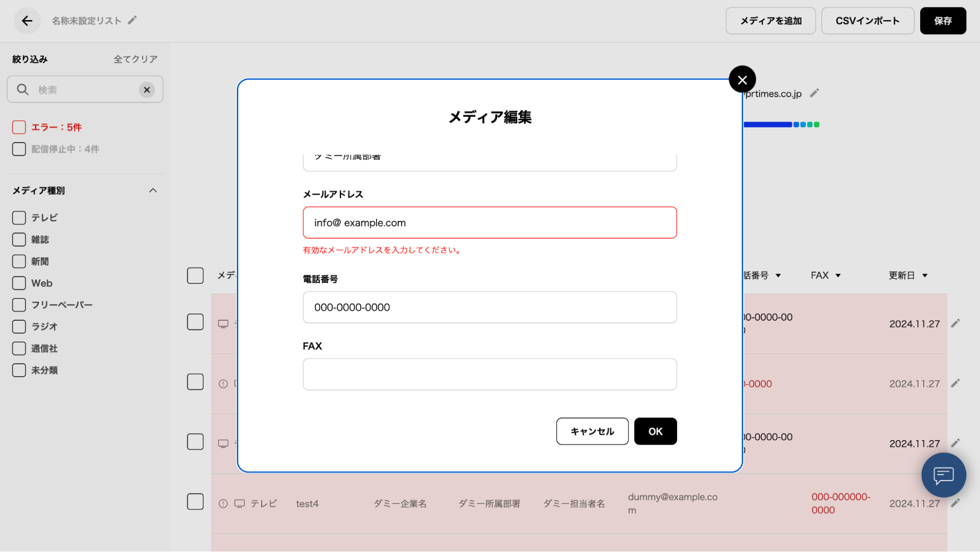The height and width of the screenshot is (552, 980).
Task: Click pencil icon next to list name
Action: tap(132, 21)
